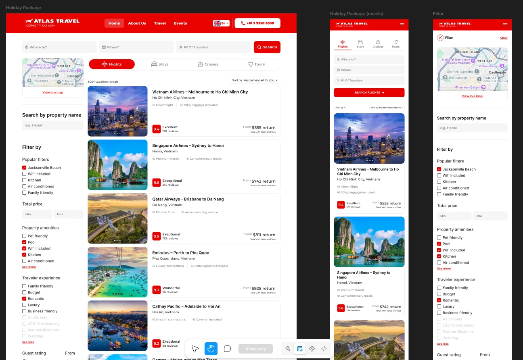This screenshot has width=523, height=360.
Task: Show next photo on desktop Singapore Airlines card
Action: pos(143,165)
